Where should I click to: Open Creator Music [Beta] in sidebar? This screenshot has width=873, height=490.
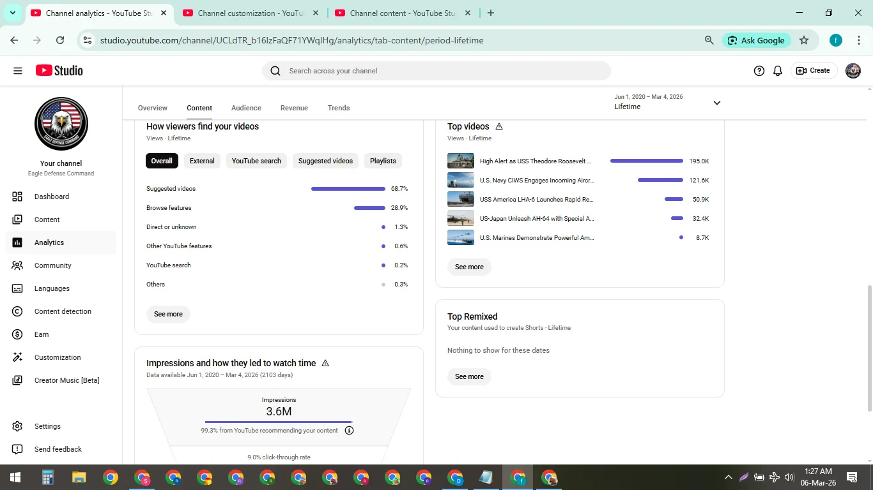(x=61, y=380)
